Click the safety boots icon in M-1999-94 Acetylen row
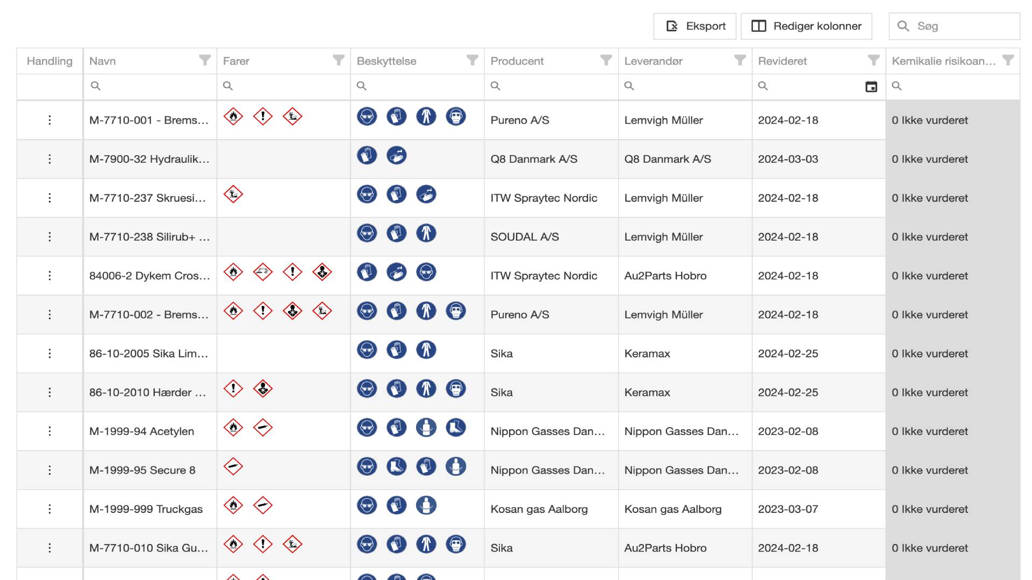 pos(456,427)
